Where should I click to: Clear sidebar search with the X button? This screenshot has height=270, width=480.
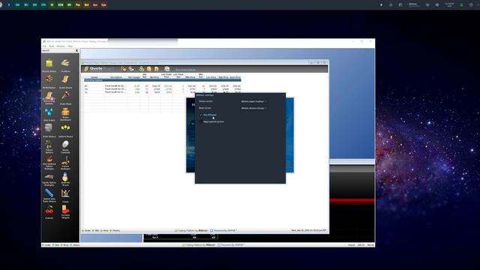coord(76,50)
